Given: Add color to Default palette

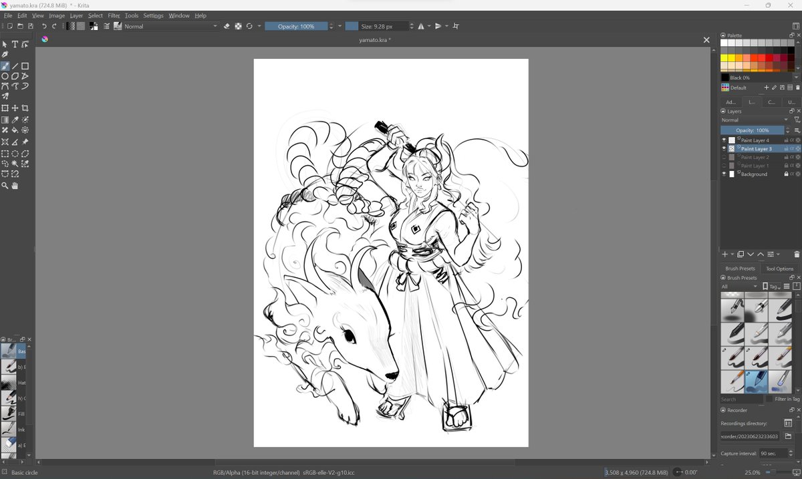Looking at the screenshot, I should tap(767, 88).
